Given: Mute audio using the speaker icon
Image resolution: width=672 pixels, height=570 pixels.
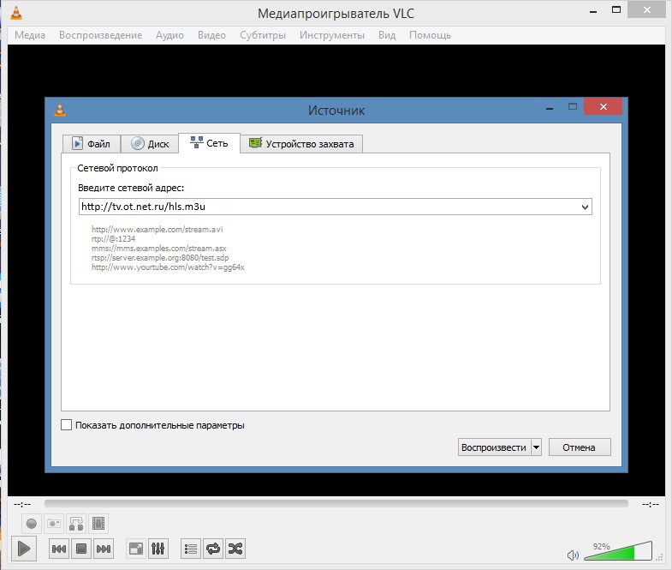Looking at the screenshot, I should [573, 555].
